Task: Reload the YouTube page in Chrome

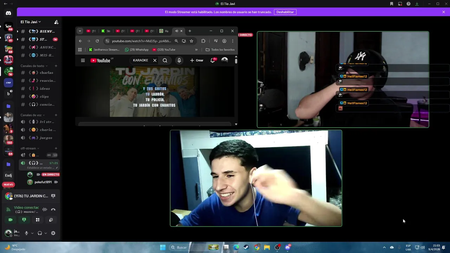Action: point(97,41)
